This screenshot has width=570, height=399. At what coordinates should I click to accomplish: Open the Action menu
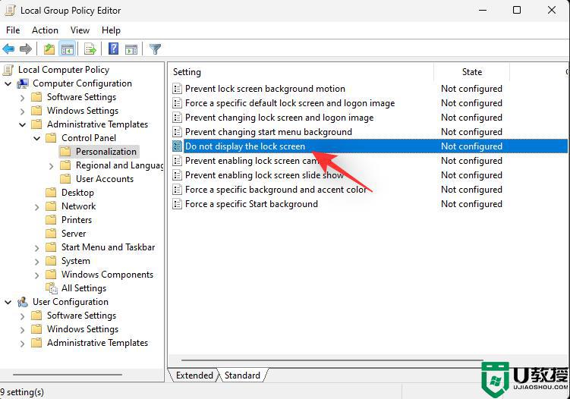pos(45,30)
